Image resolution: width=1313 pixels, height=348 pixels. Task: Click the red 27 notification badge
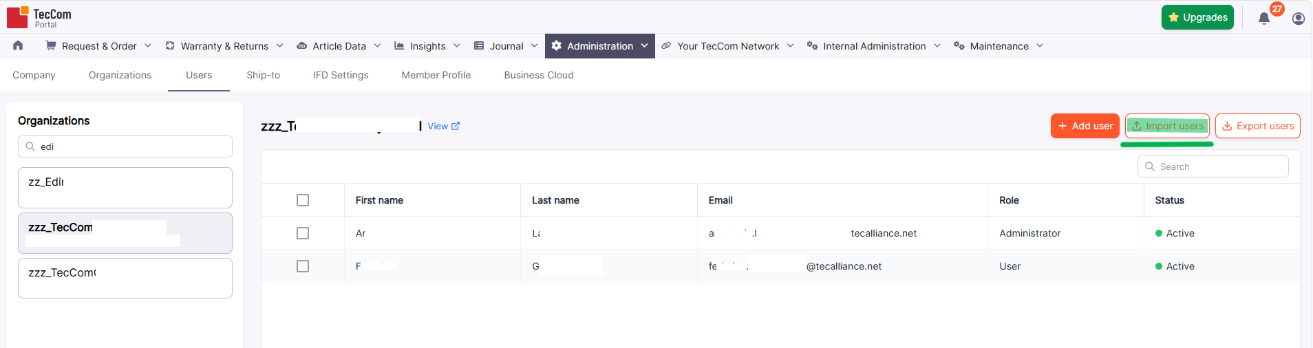point(1277,9)
